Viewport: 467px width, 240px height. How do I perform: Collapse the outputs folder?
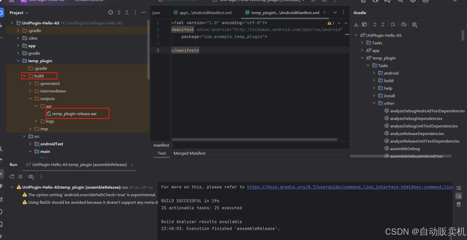(30, 98)
